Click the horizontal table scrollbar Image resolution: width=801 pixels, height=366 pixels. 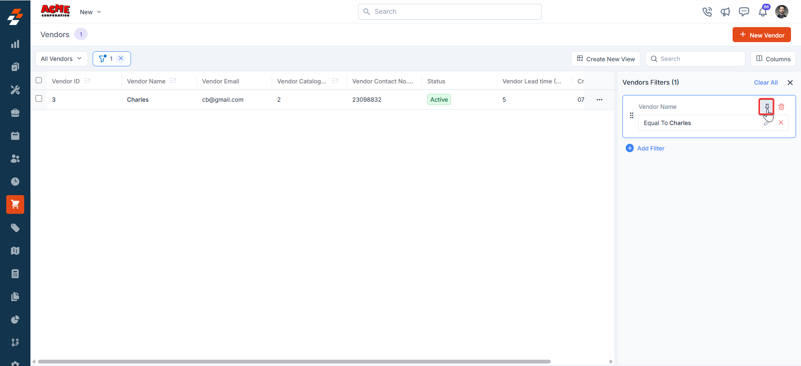click(294, 361)
